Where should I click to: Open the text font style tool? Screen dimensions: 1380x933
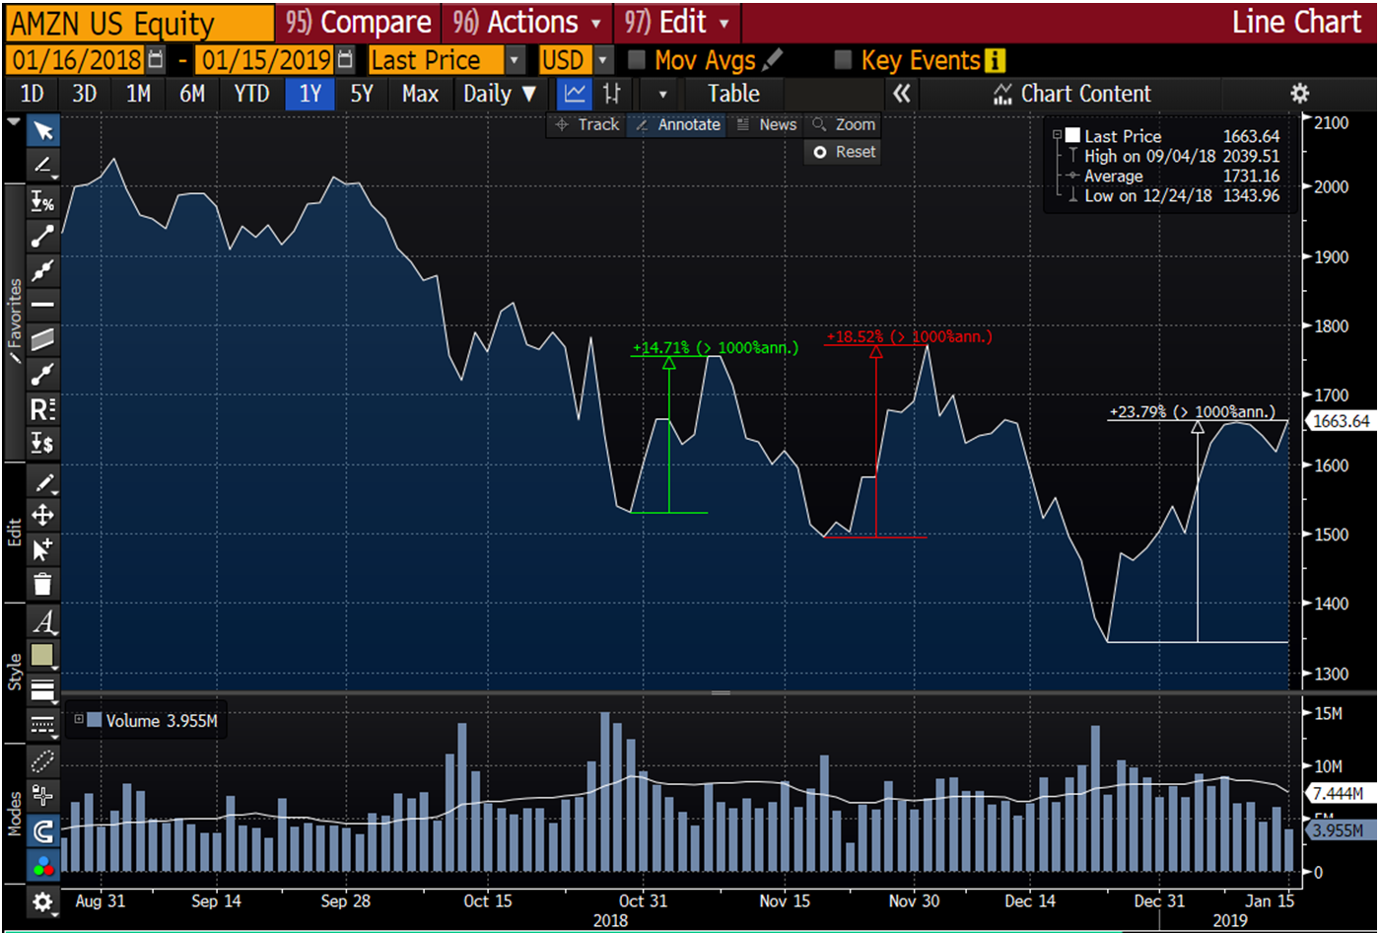tap(43, 621)
